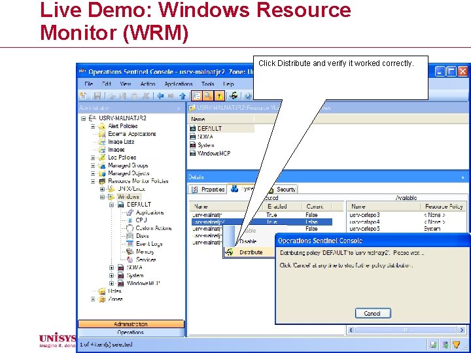Screen dimensions: 471x353
Task: Click the Forward arrow toolbar icon
Action: point(171,96)
